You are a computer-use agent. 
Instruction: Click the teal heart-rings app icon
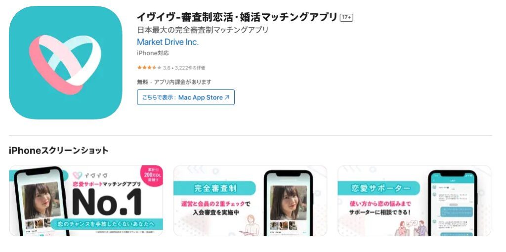point(66,62)
